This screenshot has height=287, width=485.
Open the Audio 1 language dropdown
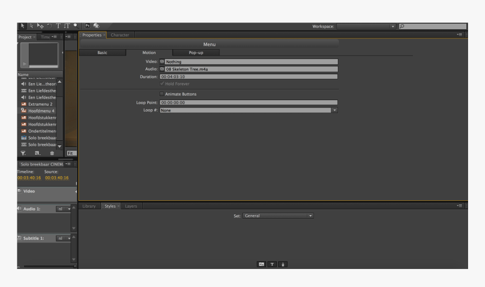pyautogui.click(x=65, y=209)
